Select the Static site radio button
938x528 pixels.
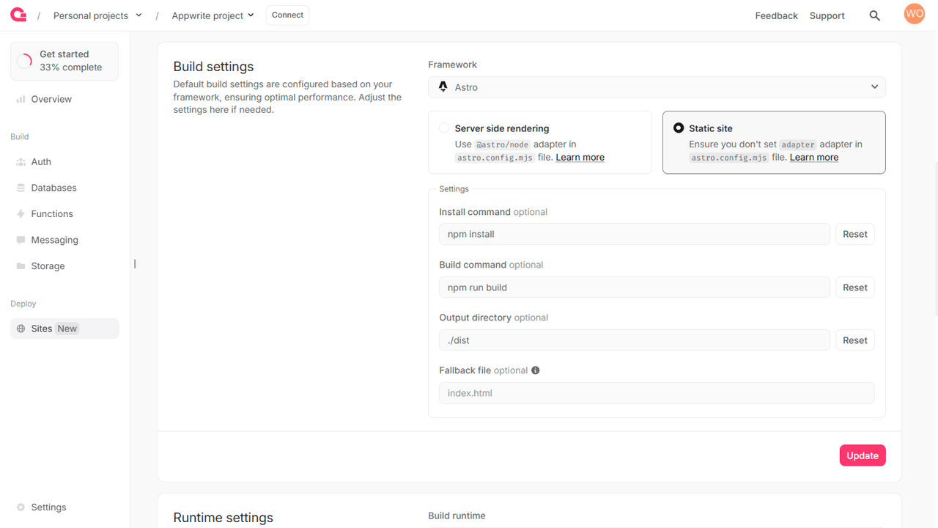tap(679, 128)
